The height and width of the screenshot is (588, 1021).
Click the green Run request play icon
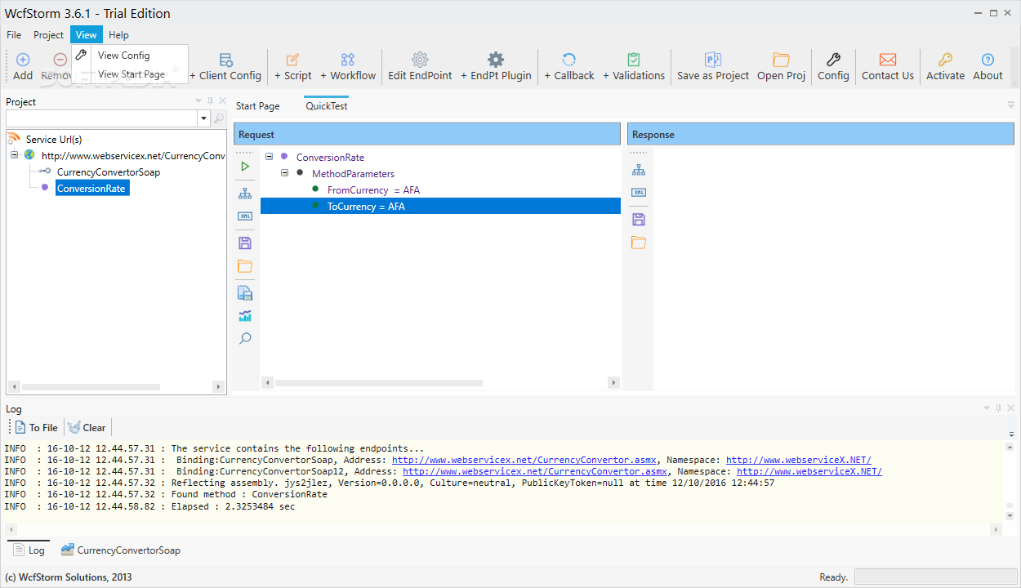click(245, 167)
